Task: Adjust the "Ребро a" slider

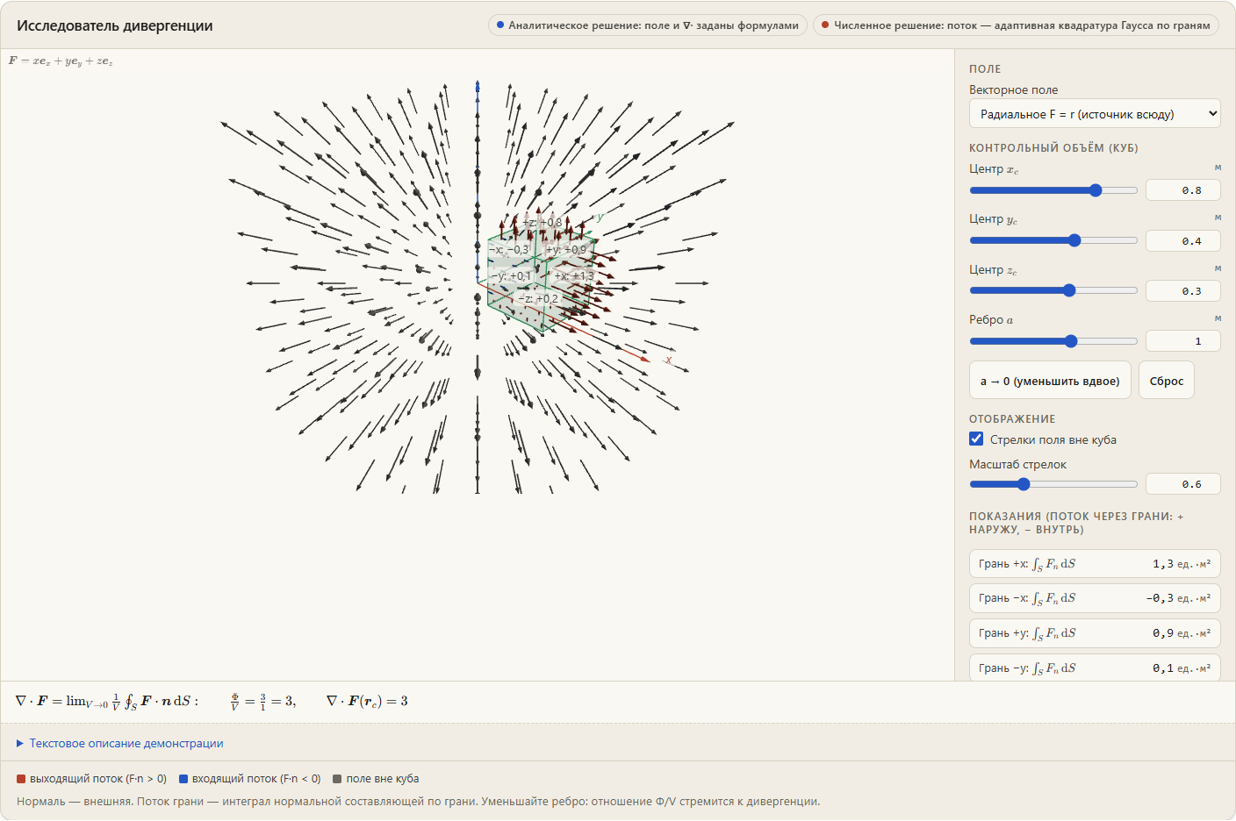Action: click(1053, 341)
